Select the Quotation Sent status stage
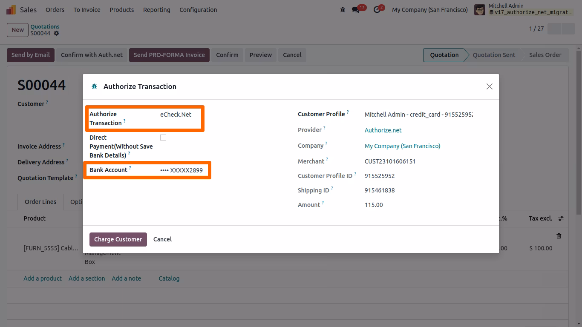This screenshot has height=327, width=582. pyautogui.click(x=494, y=55)
